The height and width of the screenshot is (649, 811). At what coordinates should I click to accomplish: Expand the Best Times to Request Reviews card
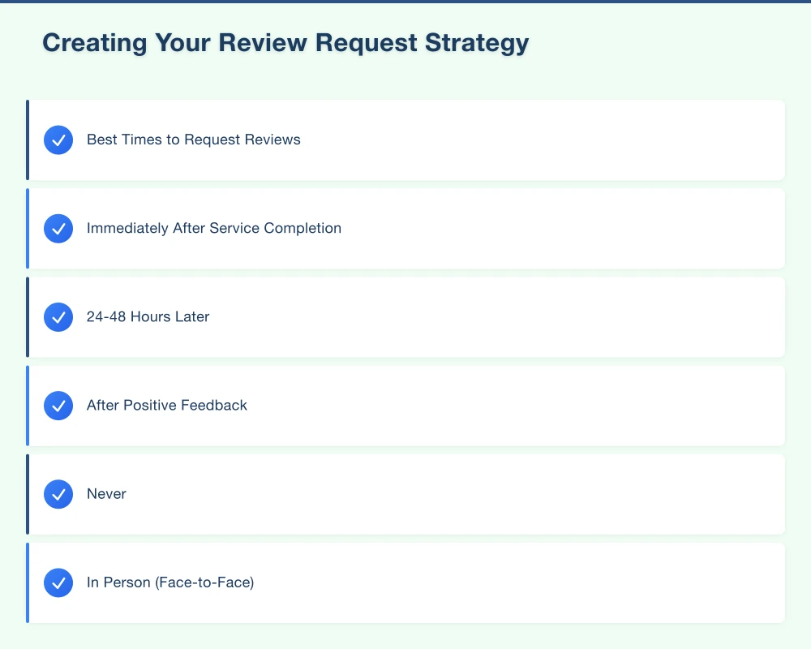pos(405,140)
